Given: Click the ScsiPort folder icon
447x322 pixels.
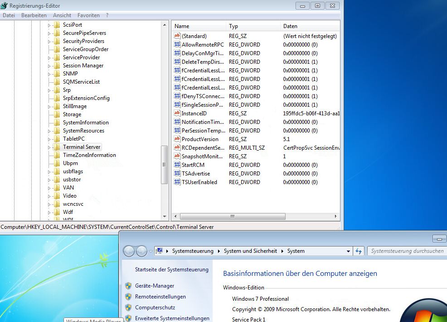Looking at the screenshot, I should [57, 25].
